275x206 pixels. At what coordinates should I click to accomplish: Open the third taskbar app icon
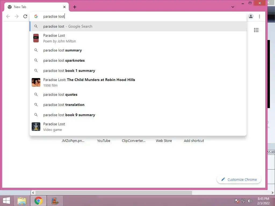click(x=55, y=201)
